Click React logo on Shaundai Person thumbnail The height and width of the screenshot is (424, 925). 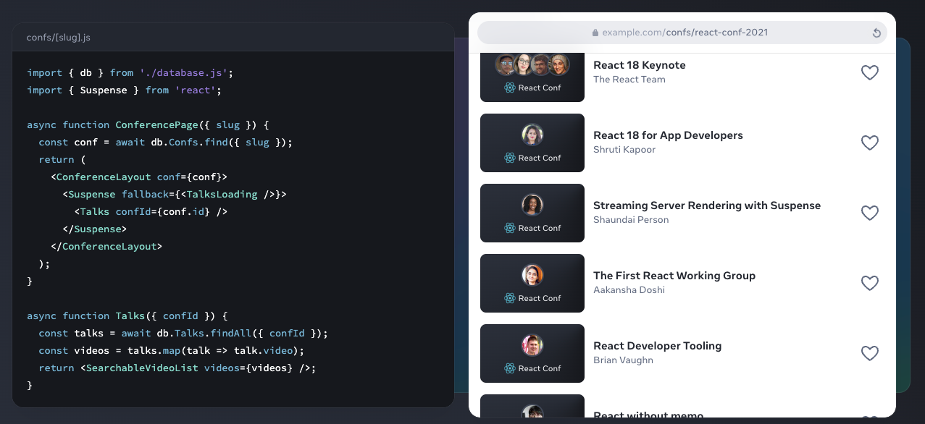coord(510,228)
